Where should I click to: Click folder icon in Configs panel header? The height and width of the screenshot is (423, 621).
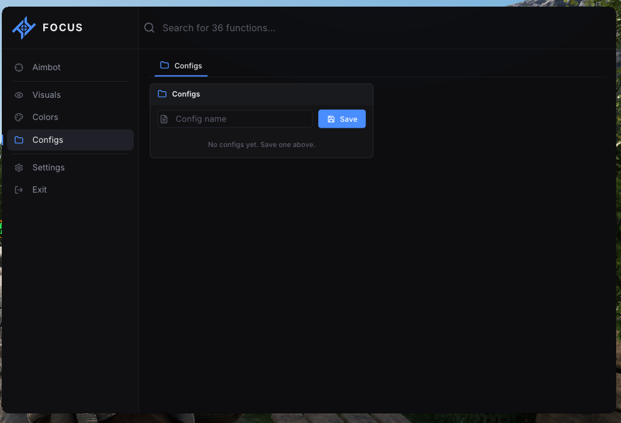tap(162, 94)
